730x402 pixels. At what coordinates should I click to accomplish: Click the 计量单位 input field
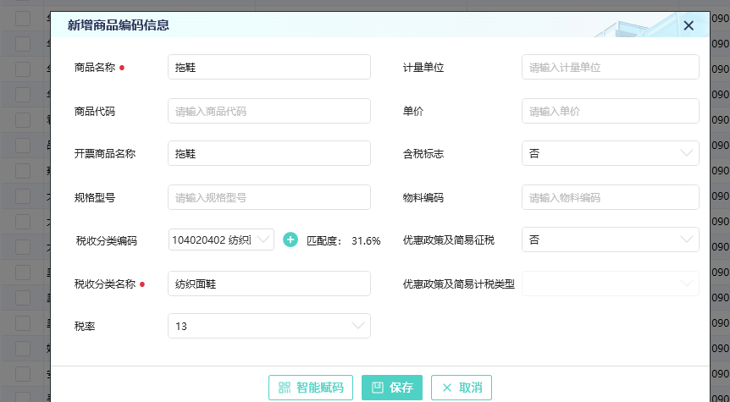(x=611, y=67)
